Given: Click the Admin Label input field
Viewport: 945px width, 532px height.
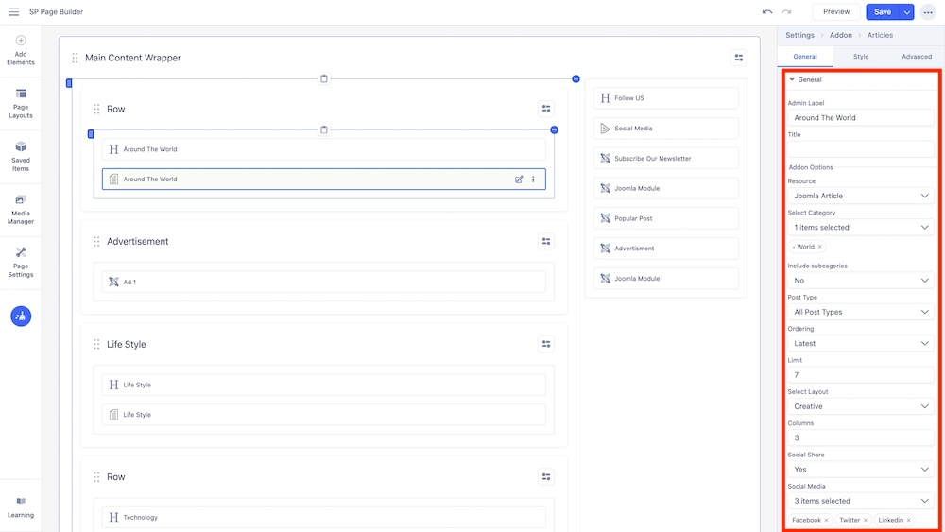Looking at the screenshot, I should pos(860,118).
